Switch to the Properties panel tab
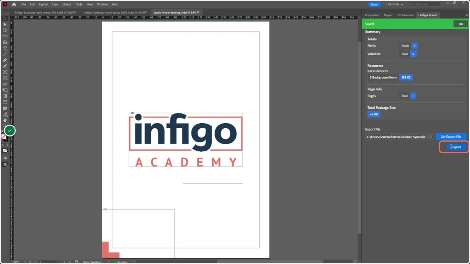Image resolution: width=470 pixels, height=264 pixels. [x=372, y=15]
